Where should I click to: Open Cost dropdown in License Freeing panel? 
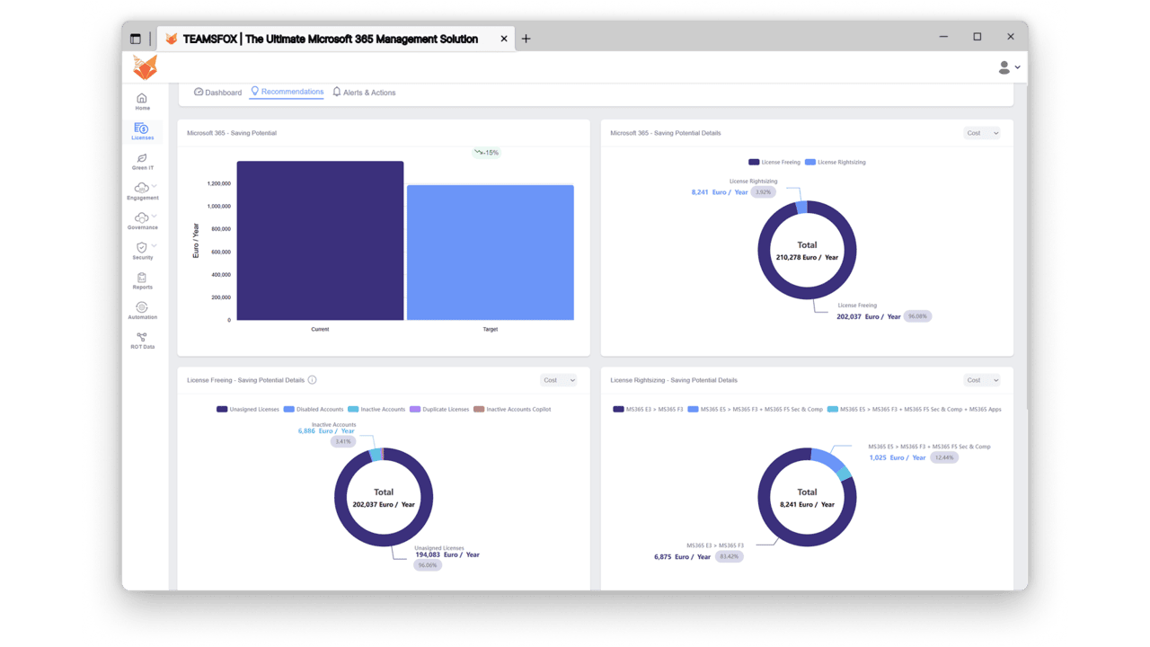(x=558, y=380)
